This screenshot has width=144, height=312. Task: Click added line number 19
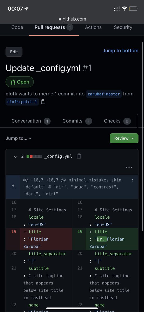(x=80, y=232)
